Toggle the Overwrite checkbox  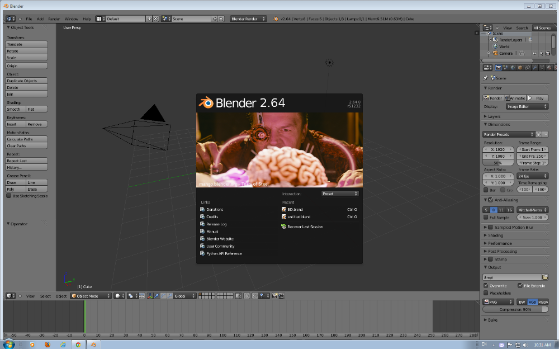pyautogui.click(x=486, y=285)
